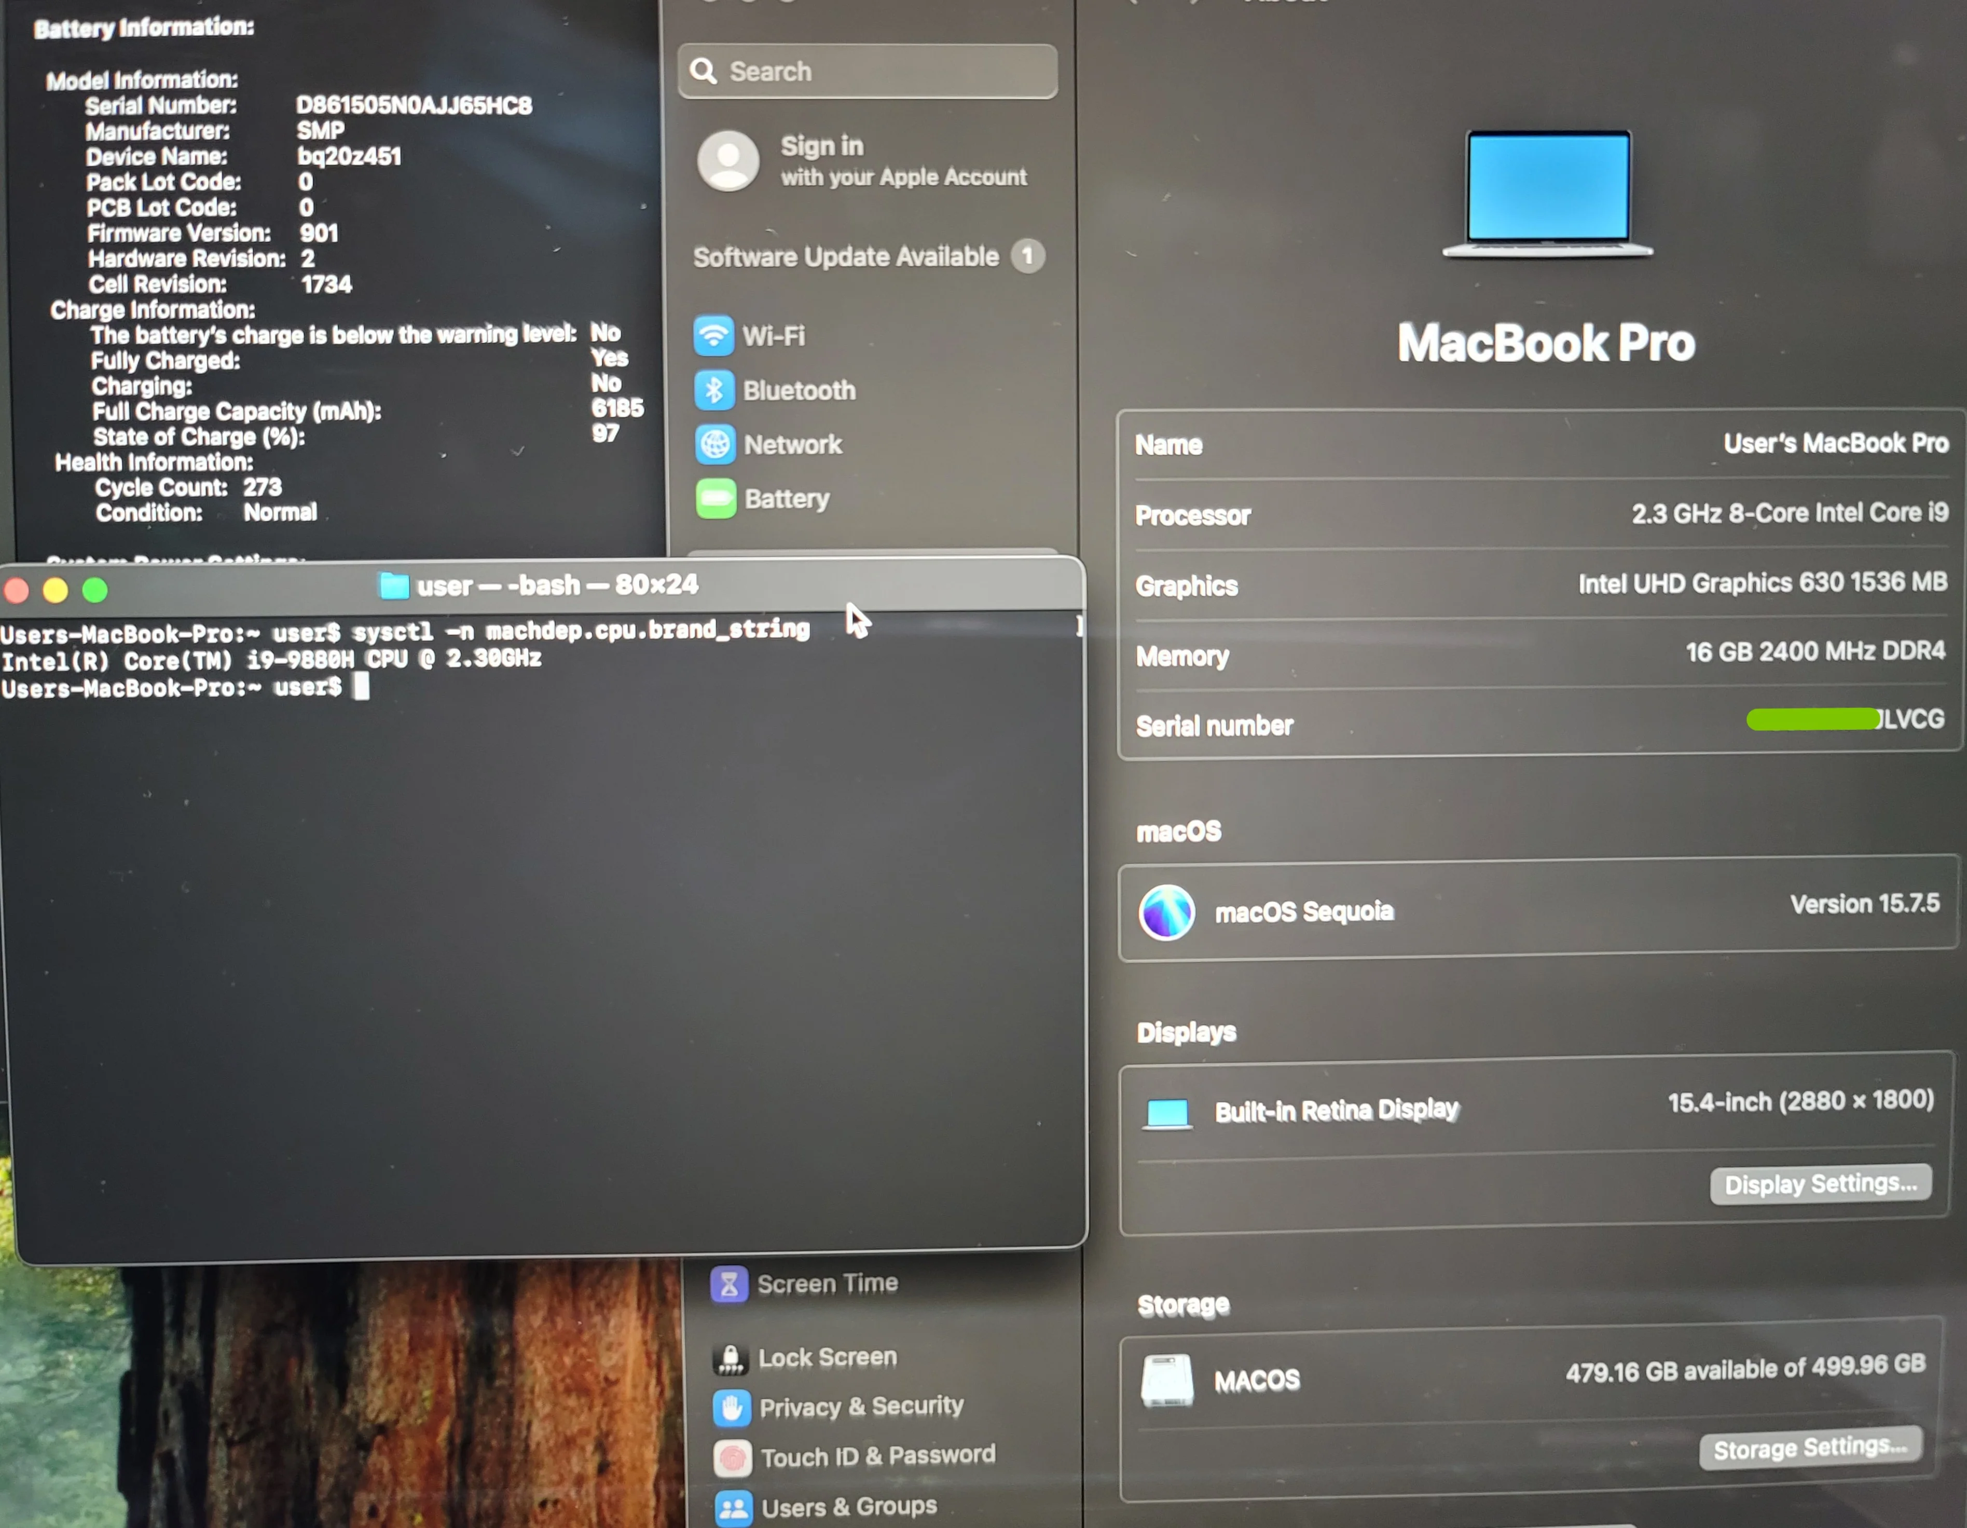The width and height of the screenshot is (1967, 1528).
Task: Open Bluetooth settings via its sidebar icon
Action: pos(714,390)
